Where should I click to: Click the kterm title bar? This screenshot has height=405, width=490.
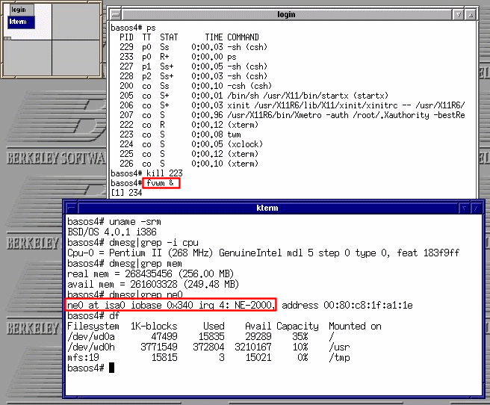pyautogui.click(x=267, y=208)
